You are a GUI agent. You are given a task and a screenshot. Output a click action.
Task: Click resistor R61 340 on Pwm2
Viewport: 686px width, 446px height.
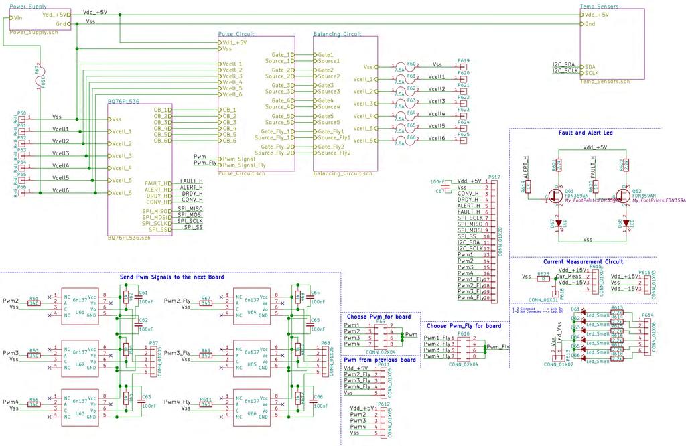pos(34,303)
